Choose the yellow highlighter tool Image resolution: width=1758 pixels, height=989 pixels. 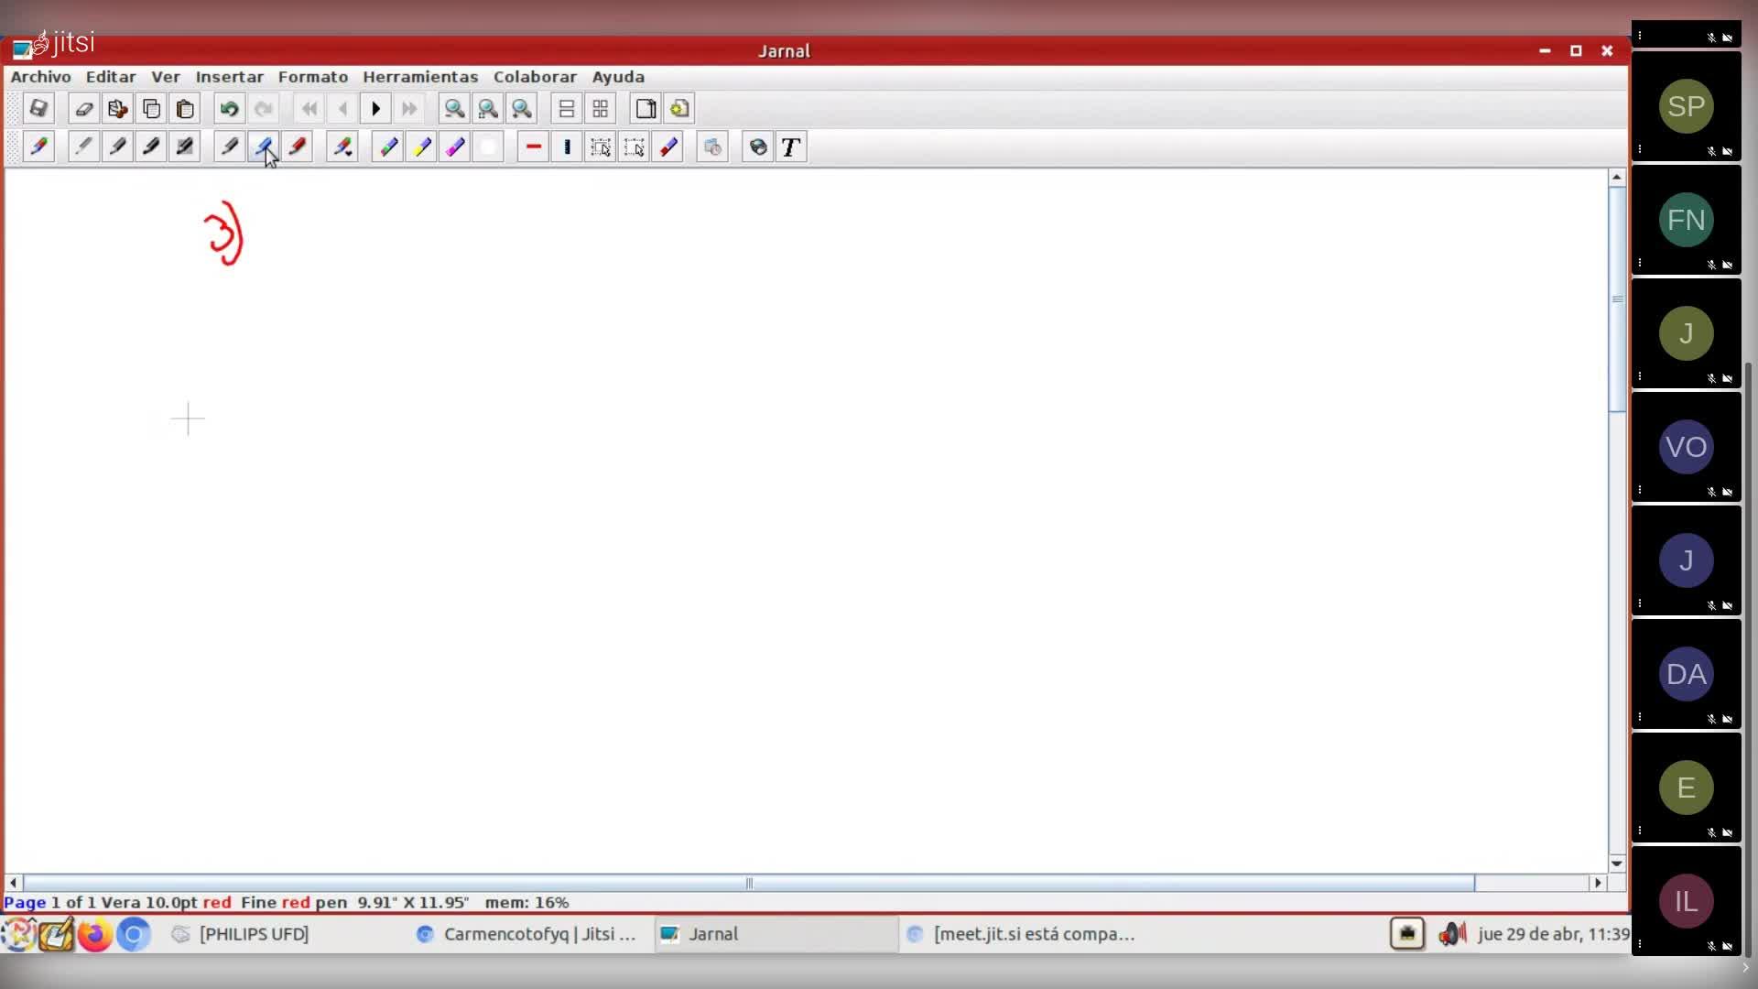pos(421,147)
